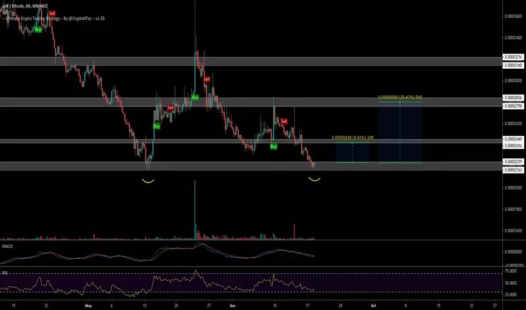
Task: Click the Buy marker near April 20
Action: (38, 29)
